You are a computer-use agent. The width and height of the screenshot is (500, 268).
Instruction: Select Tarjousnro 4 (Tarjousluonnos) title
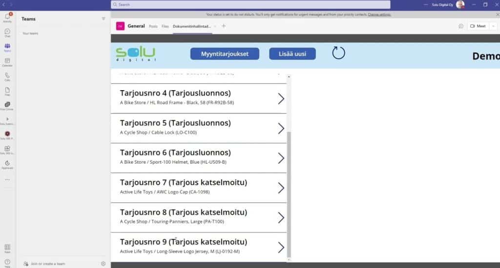(175, 93)
